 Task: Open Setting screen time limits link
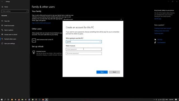click(162, 31)
